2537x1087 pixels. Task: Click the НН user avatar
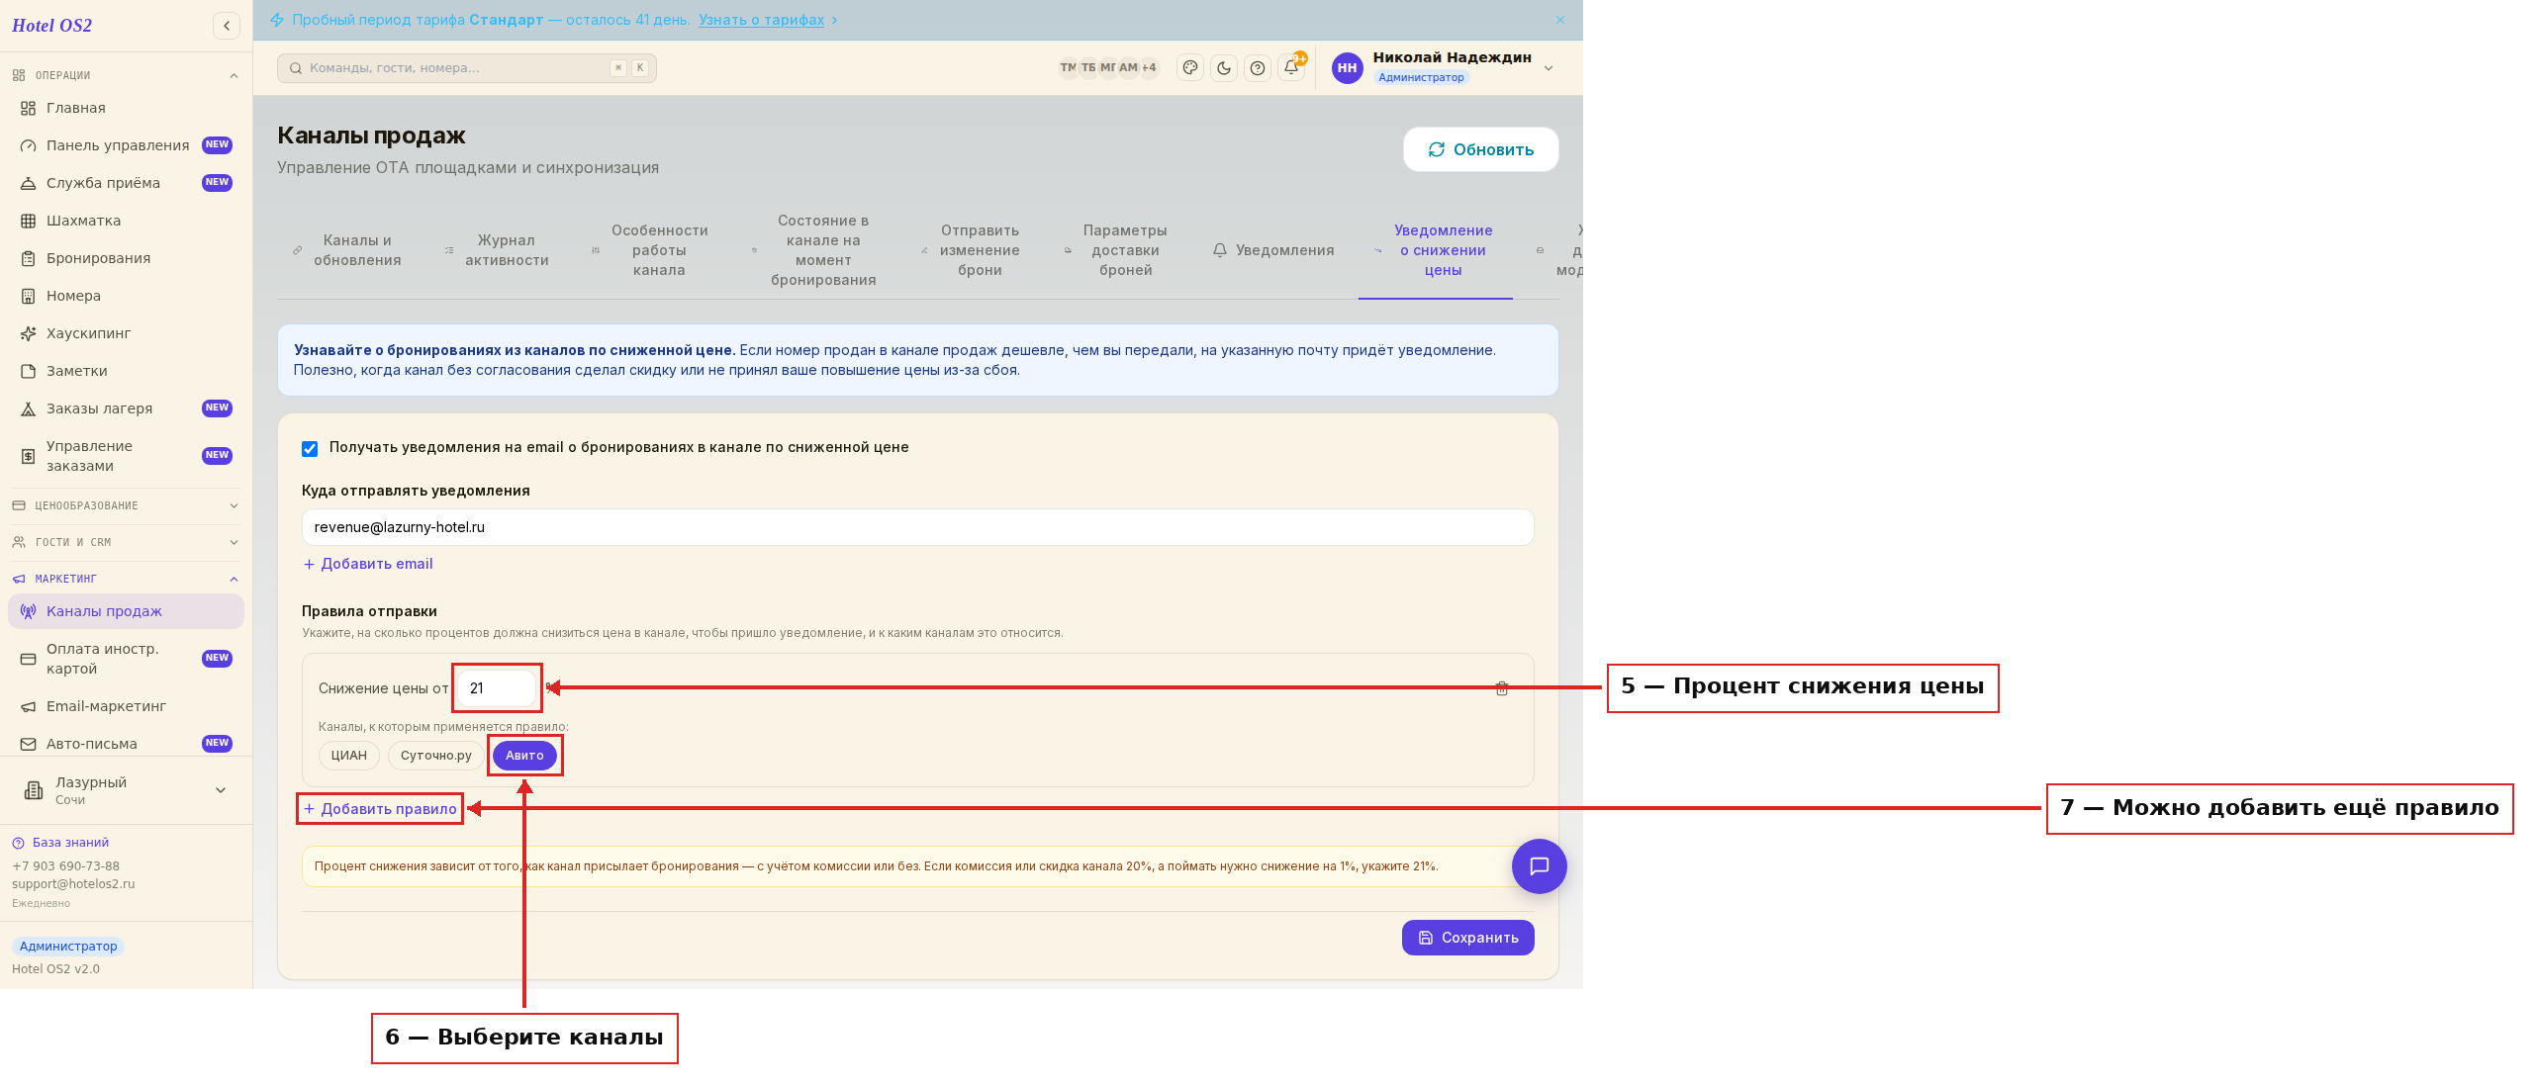[1347, 68]
